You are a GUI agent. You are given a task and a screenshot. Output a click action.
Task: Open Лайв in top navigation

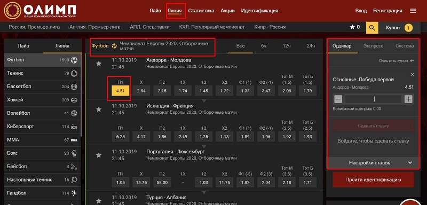pos(155,11)
